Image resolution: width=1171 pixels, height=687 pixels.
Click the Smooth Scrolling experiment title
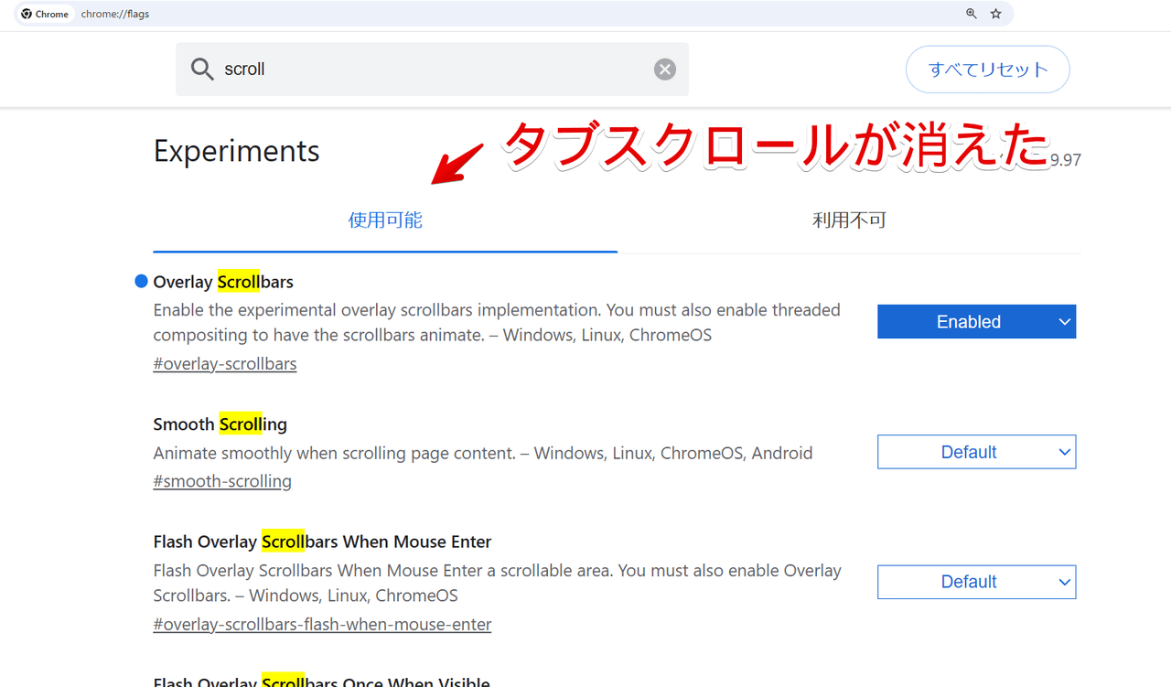coord(220,424)
